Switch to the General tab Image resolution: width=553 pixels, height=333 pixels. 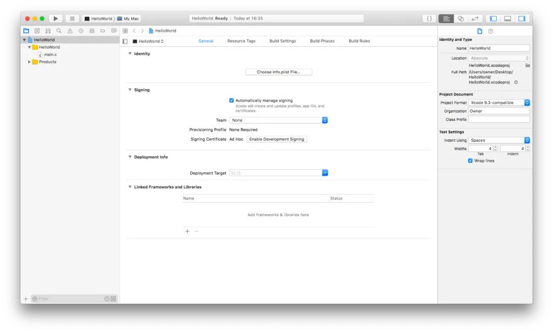tap(206, 41)
